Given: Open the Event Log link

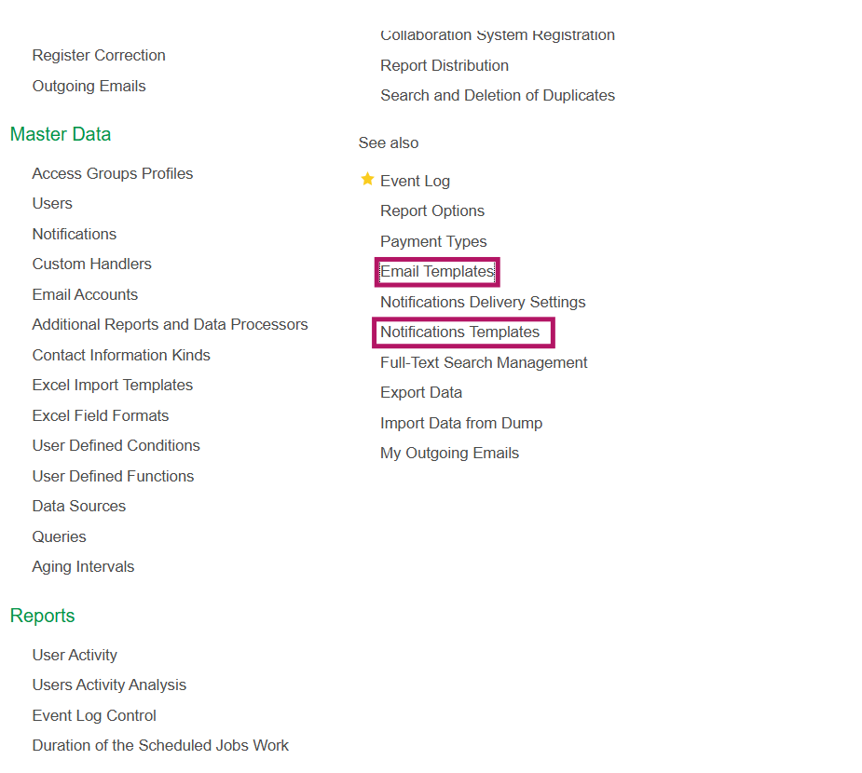Looking at the screenshot, I should click(415, 181).
